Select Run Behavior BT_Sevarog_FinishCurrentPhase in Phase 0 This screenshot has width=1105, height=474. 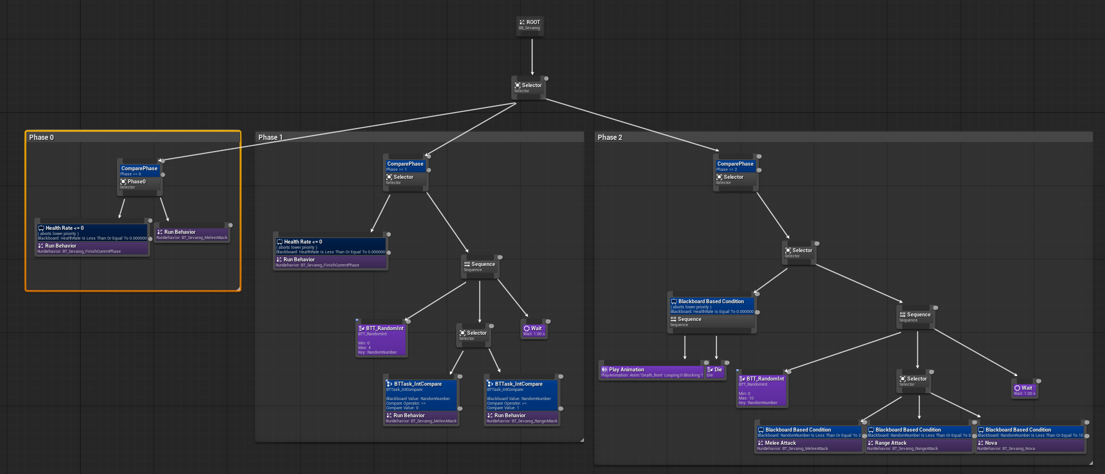coord(92,248)
